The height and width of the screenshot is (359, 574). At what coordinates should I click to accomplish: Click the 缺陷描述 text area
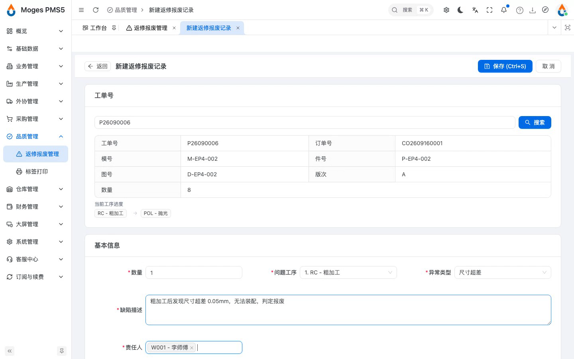348,310
